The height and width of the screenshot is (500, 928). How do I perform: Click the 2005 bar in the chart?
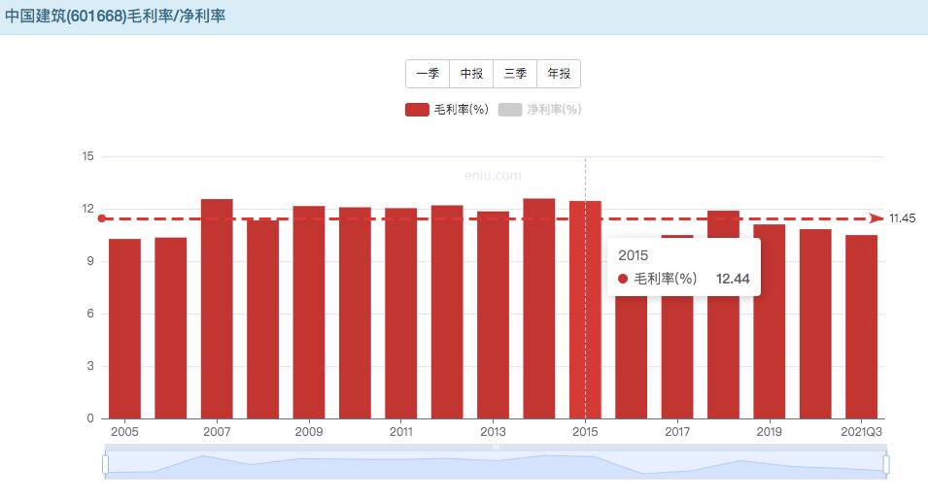pos(125,328)
